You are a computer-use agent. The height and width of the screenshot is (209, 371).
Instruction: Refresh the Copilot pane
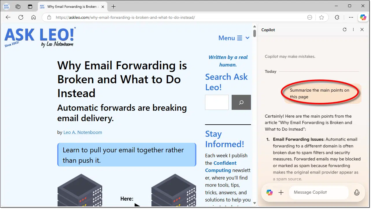tap(345, 29)
